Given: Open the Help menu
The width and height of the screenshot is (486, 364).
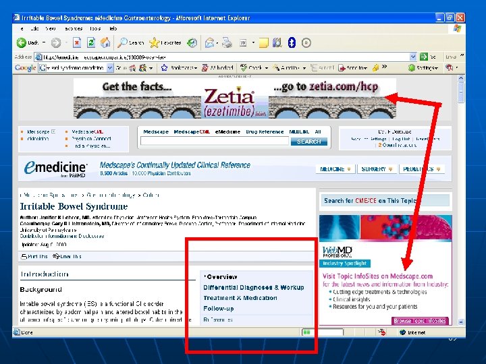Looking at the screenshot, I should [113, 28].
